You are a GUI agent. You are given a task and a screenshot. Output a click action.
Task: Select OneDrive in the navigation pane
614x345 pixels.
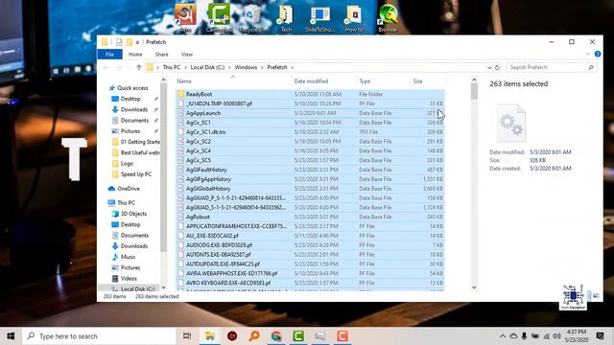click(x=128, y=189)
